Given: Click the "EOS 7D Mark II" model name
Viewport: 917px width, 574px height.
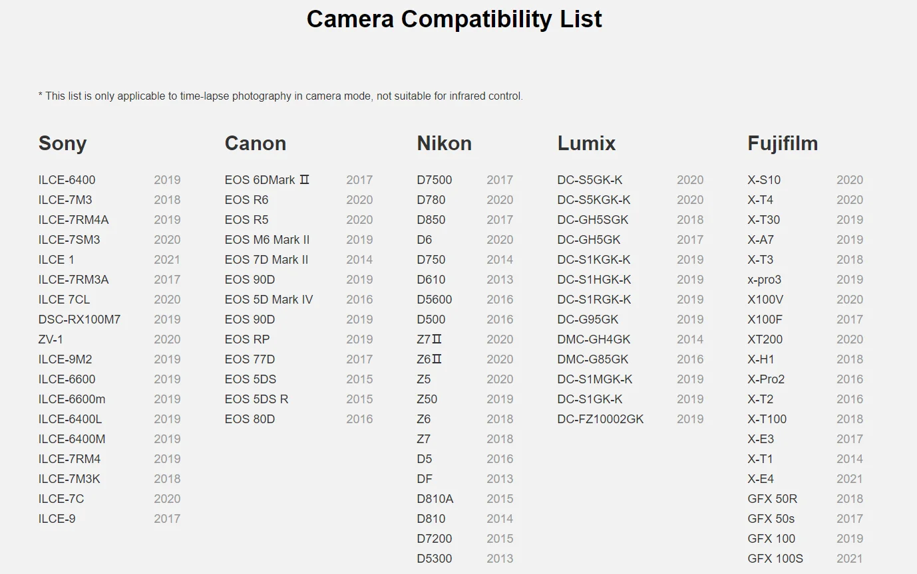Looking at the screenshot, I should click(x=266, y=260).
